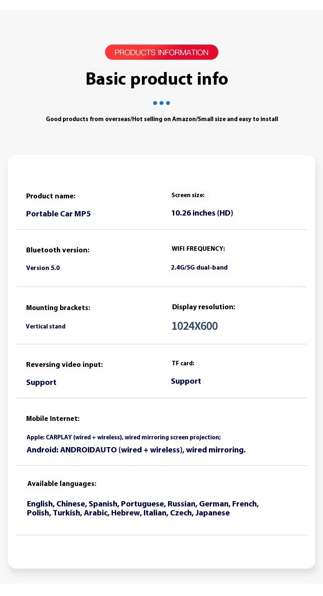This screenshot has width=323, height=596.
Task: Click the red PRODUCTS INFORMATION badge
Action: click(x=161, y=52)
